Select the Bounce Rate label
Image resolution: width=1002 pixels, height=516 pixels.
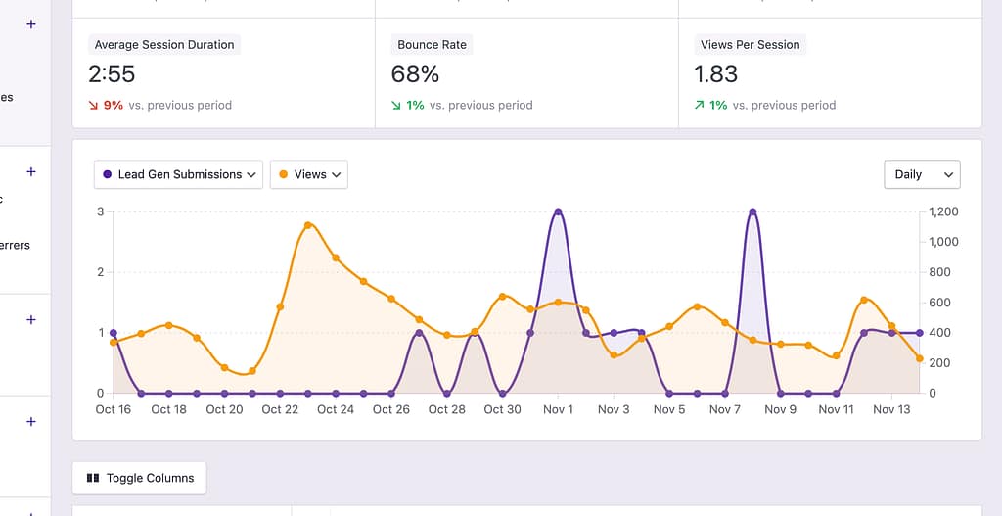432,45
